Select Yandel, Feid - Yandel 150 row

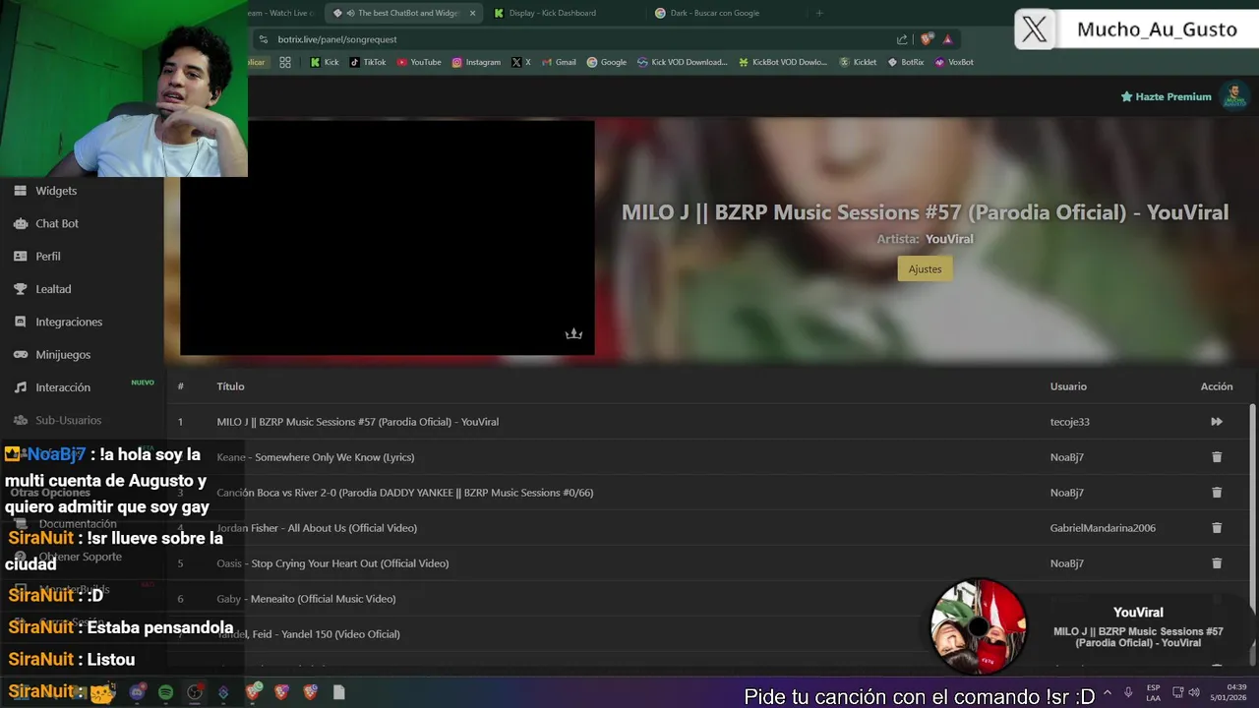[307, 634]
